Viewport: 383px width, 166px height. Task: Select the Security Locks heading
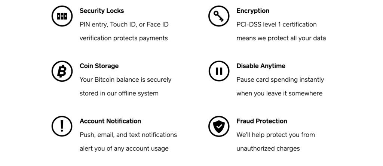pos(102,11)
